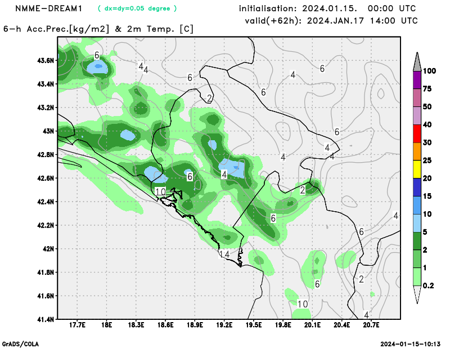
Task: Click the 42.8N latitude axis label
Action: click(46, 155)
